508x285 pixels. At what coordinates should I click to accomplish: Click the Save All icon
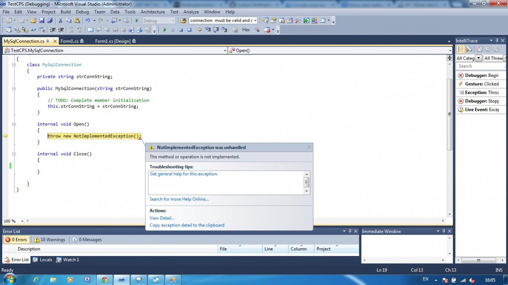click(50, 20)
